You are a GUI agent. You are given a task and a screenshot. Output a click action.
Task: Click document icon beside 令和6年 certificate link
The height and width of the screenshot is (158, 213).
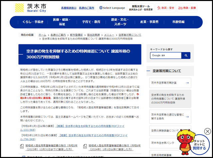[85, 146]
